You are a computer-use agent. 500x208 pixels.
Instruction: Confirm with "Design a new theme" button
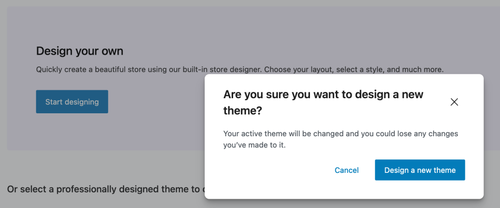coord(420,170)
